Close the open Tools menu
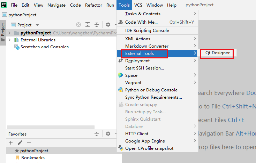 (x=124, y=5)
